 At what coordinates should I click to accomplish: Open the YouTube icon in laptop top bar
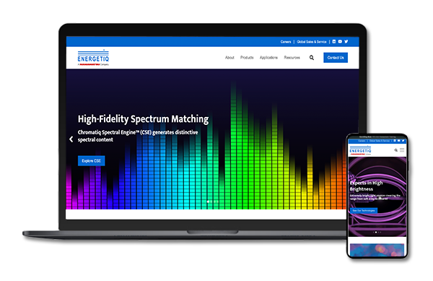340,41
